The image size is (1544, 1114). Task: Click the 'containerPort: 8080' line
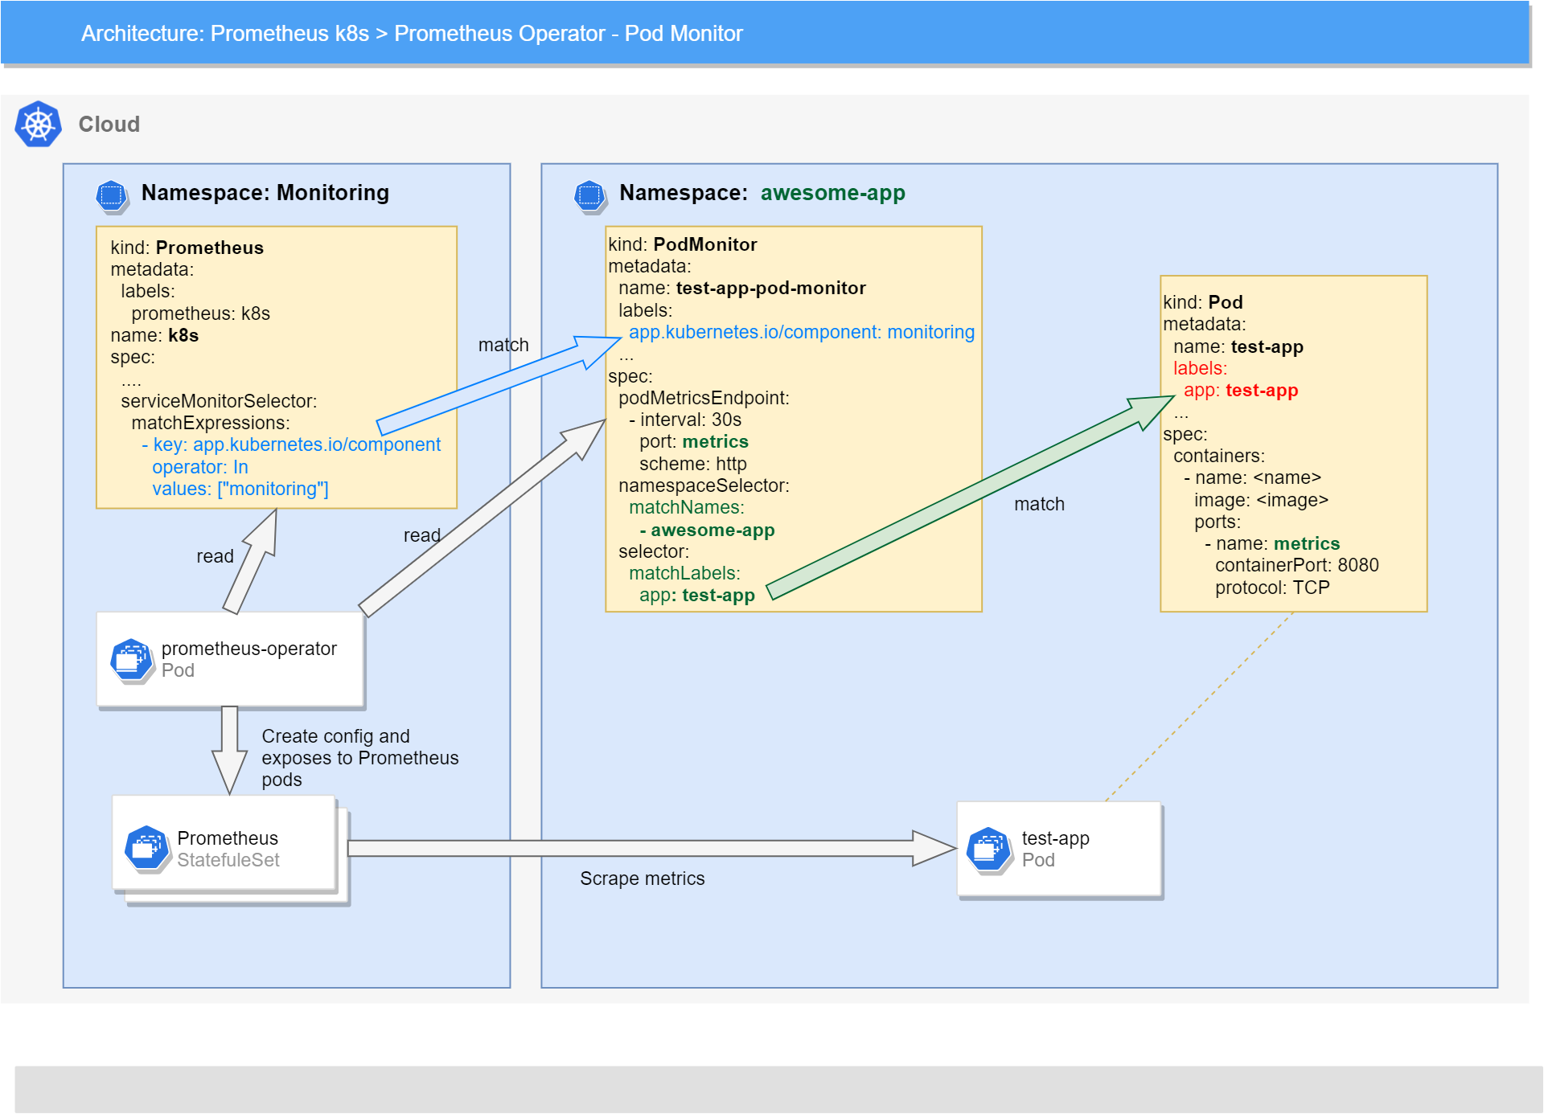[1297, 565]
